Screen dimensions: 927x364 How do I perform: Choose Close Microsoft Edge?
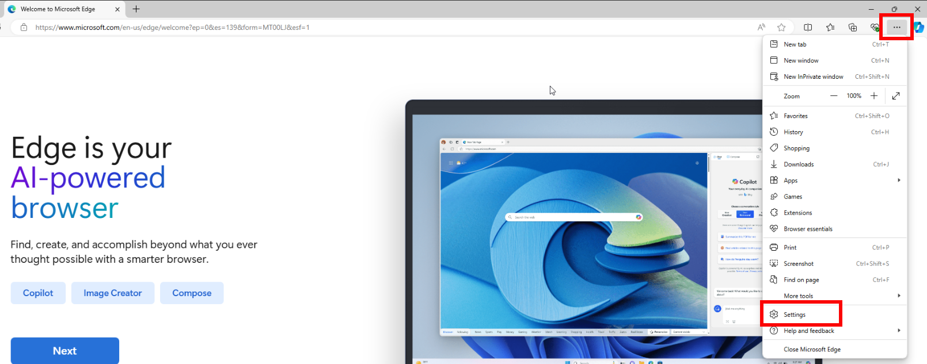pos(835,349)
